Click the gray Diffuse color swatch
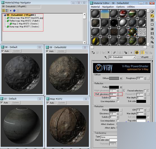The image size is (156, 149). 114,78
